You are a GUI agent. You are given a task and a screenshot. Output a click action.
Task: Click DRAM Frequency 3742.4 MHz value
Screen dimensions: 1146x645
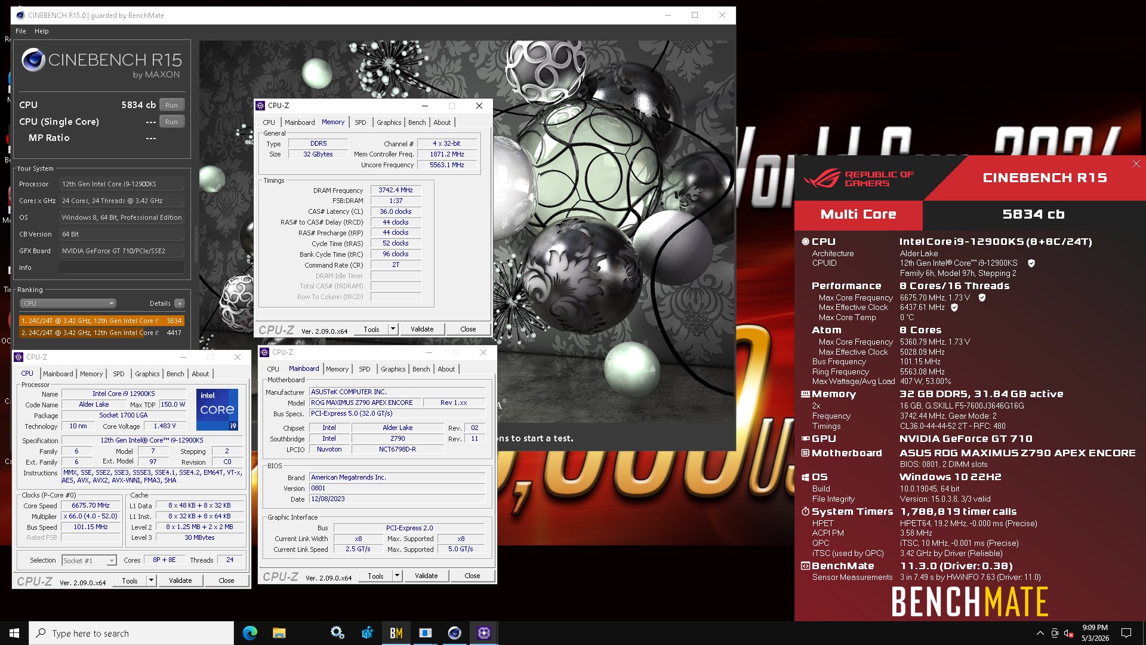pos(396,191)
